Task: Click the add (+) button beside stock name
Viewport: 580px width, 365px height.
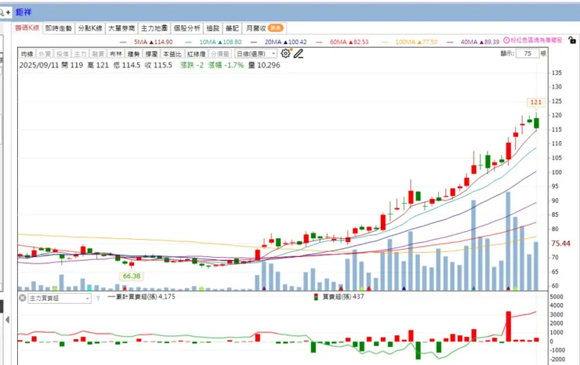Action: click(x=8, y=13)
